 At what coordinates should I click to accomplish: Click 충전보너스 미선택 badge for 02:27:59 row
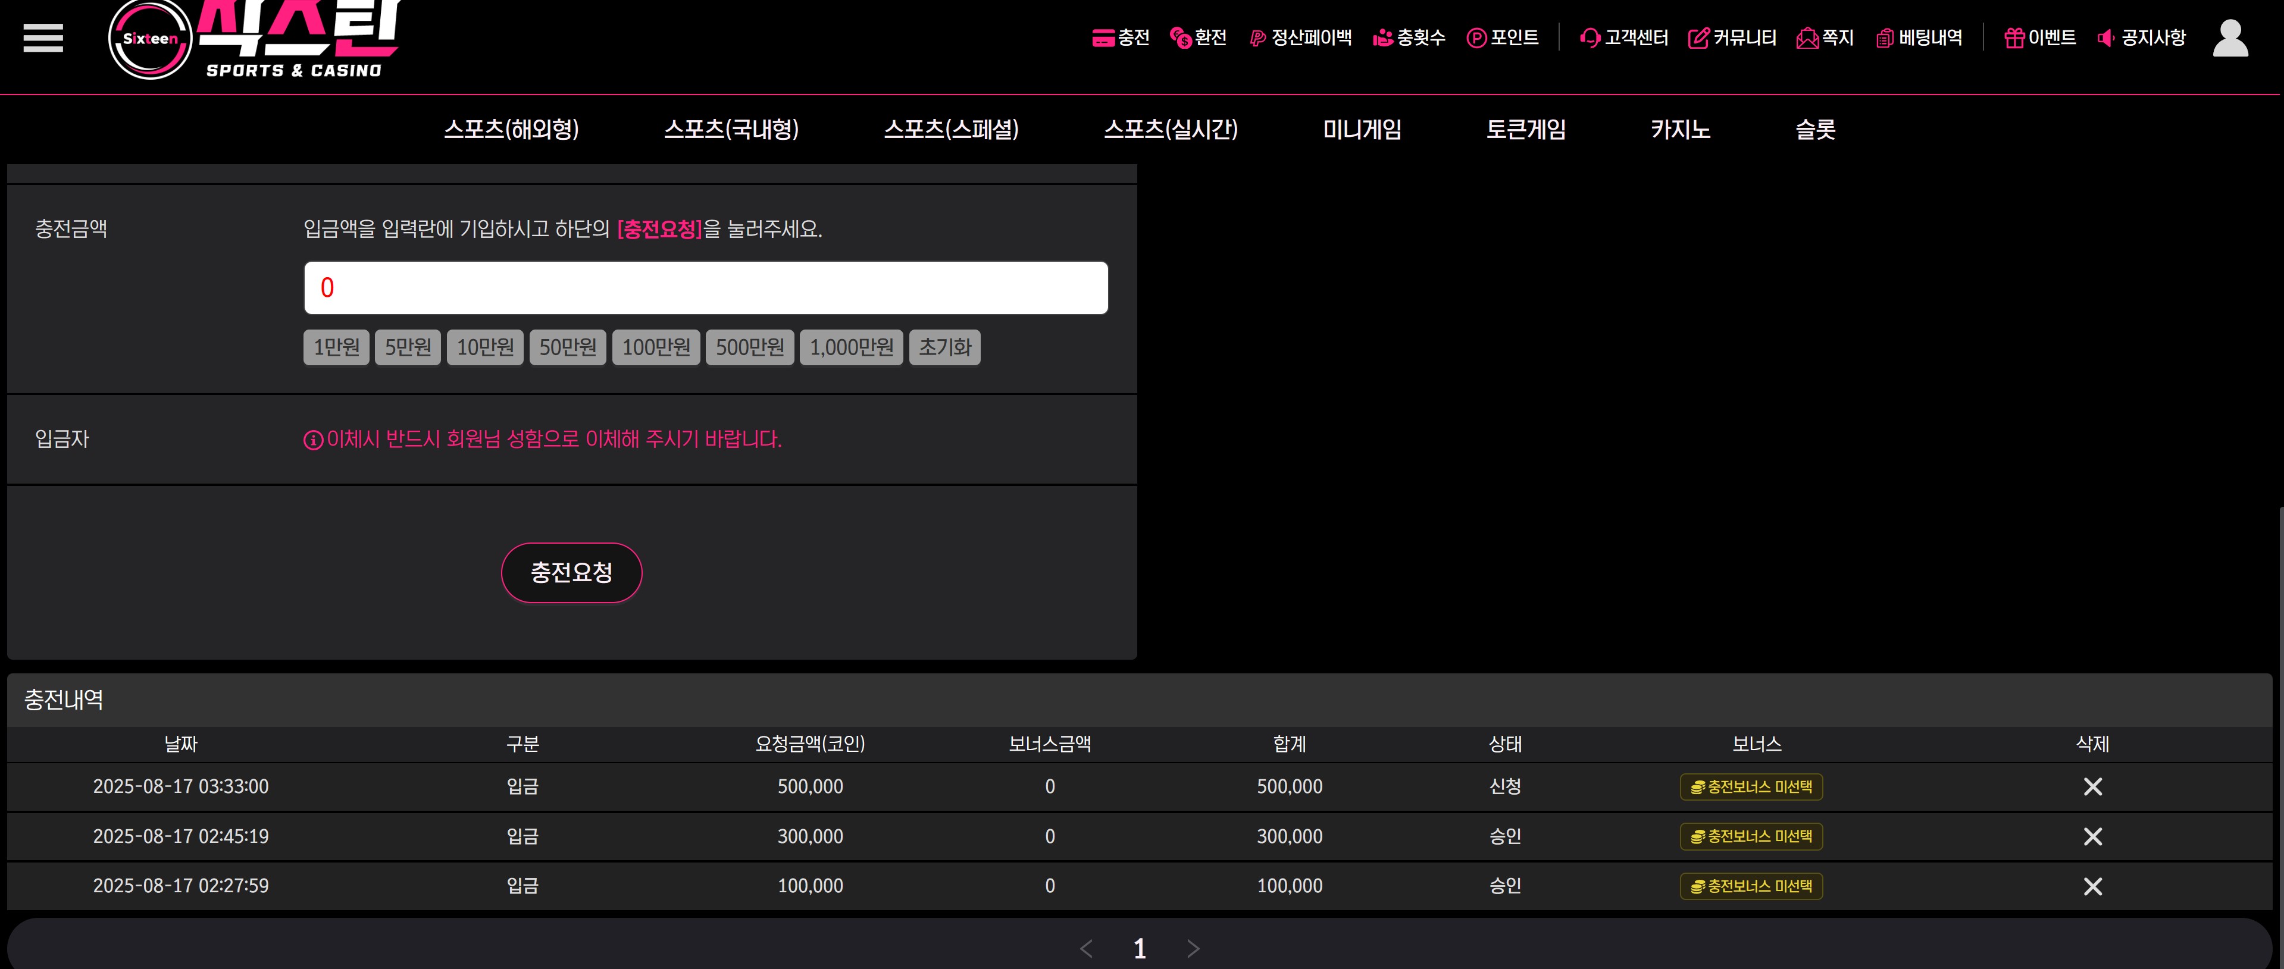click(x=1751, y=886)
